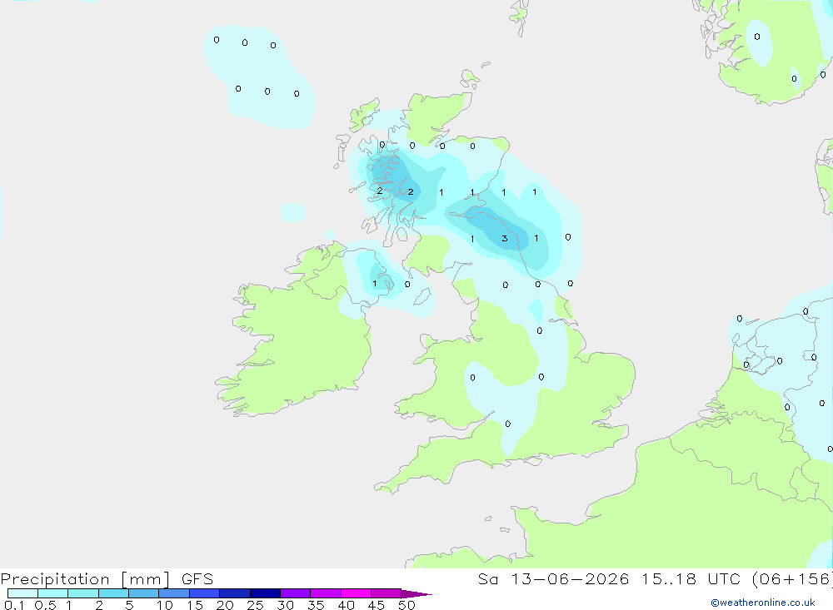The height and width of the screenshot is (610, 833).
Task: Click the precipitation value "3" on the map
Action: pyautogui.click(x=505, y=238)
